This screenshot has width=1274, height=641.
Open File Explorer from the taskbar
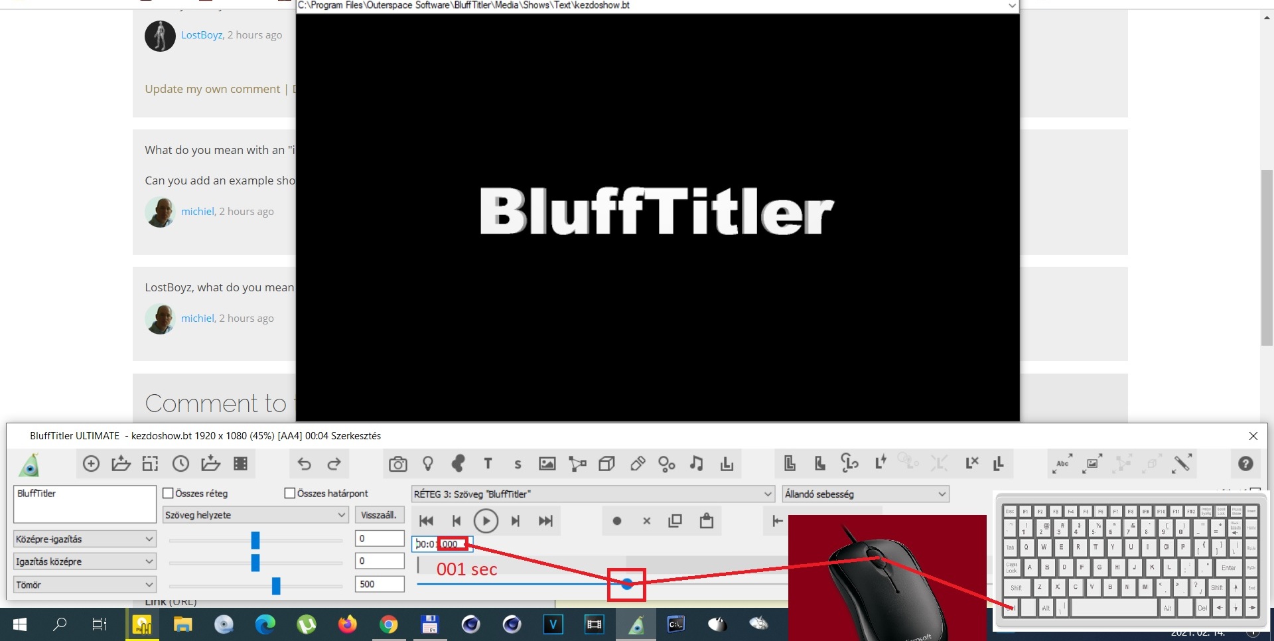click(182, 624)
